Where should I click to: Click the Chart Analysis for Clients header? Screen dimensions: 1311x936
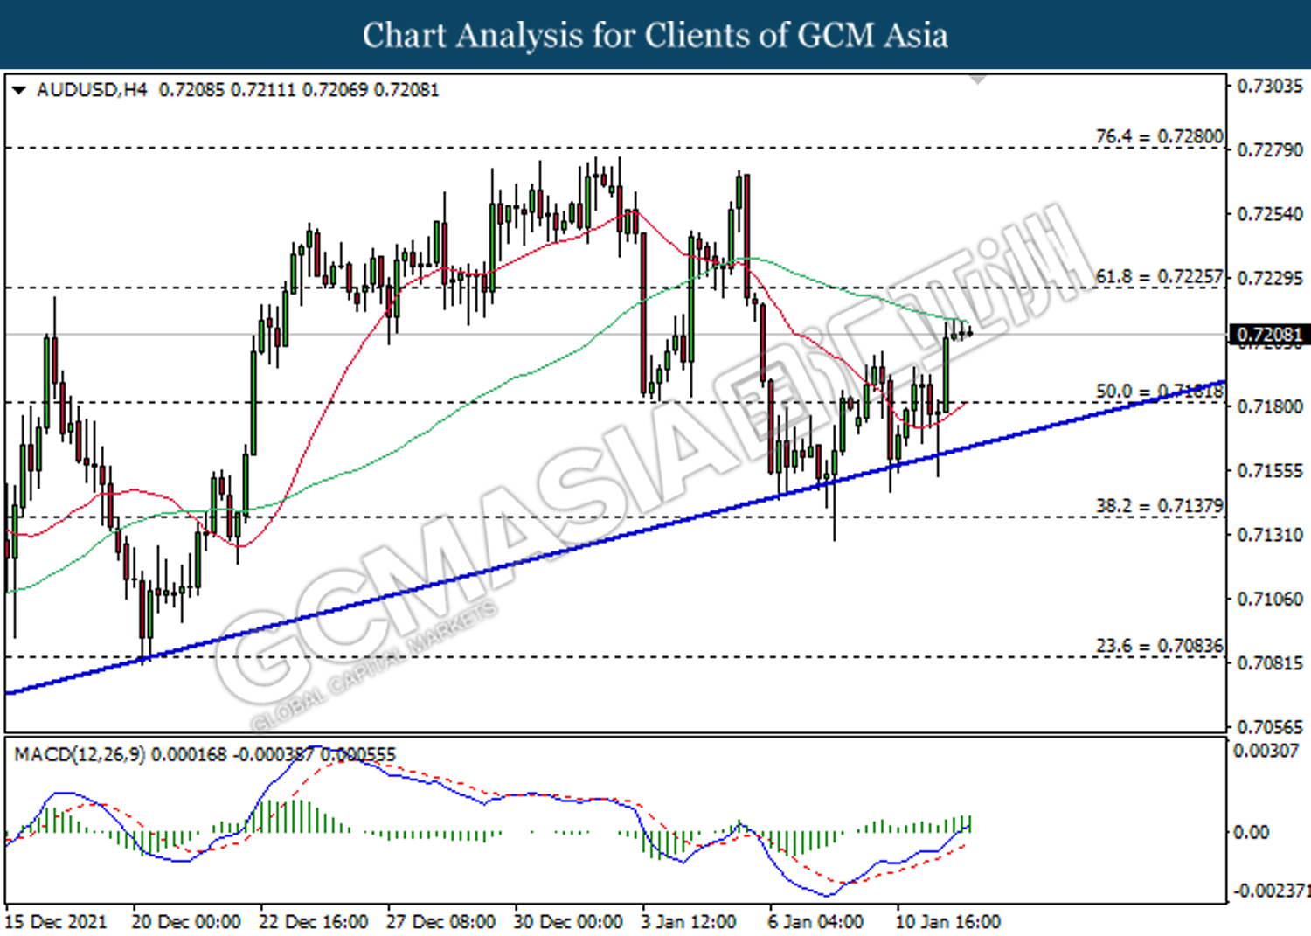coord(655,35)
